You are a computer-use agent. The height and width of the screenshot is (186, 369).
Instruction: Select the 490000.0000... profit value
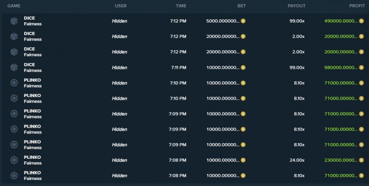341,21
